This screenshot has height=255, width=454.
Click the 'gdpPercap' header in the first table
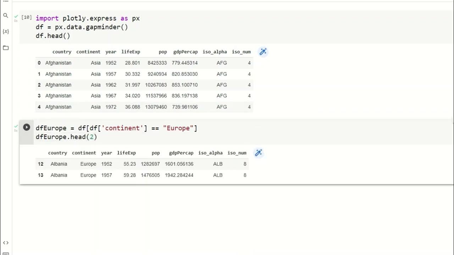tap(186, 52)
